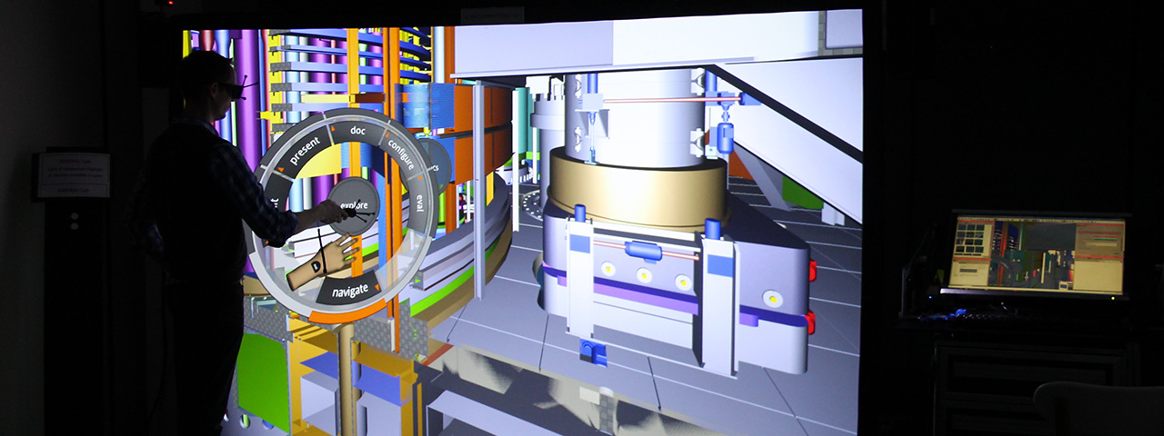Open the "doc" segment of the radial menu
The width and height of the screenshot is (1164, 436).
pyautogui.click(x=357, y=130)
